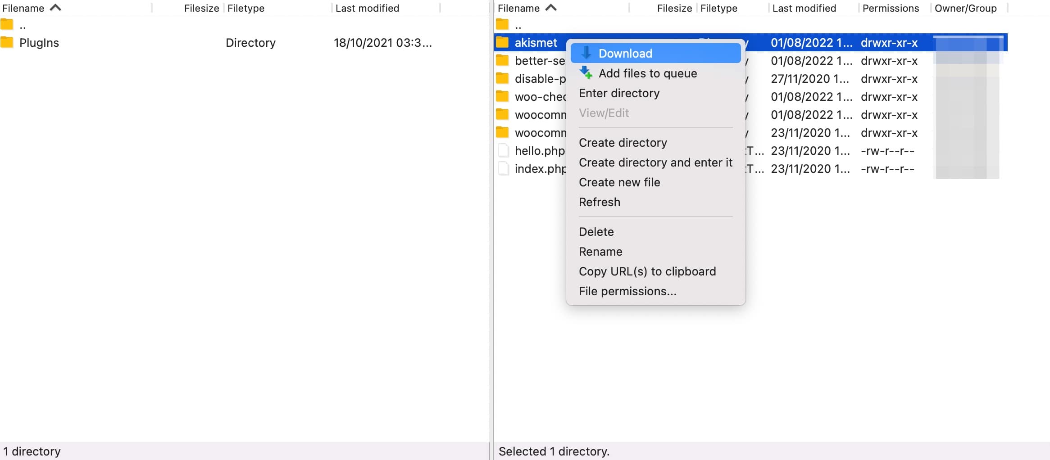Click Copy URL(s) to clipboard
Screen dimensions: 1050x460
[x=648, y=271]
